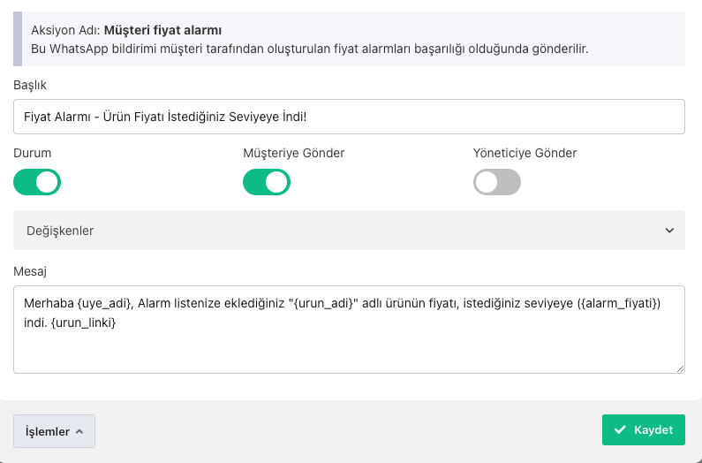
Task: Save the form with the Kaydet button
Action: [x=644, y=430]
